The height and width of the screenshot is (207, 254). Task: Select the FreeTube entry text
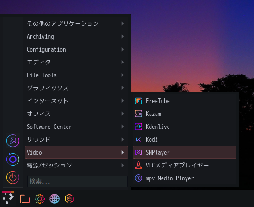click(158, 101)
